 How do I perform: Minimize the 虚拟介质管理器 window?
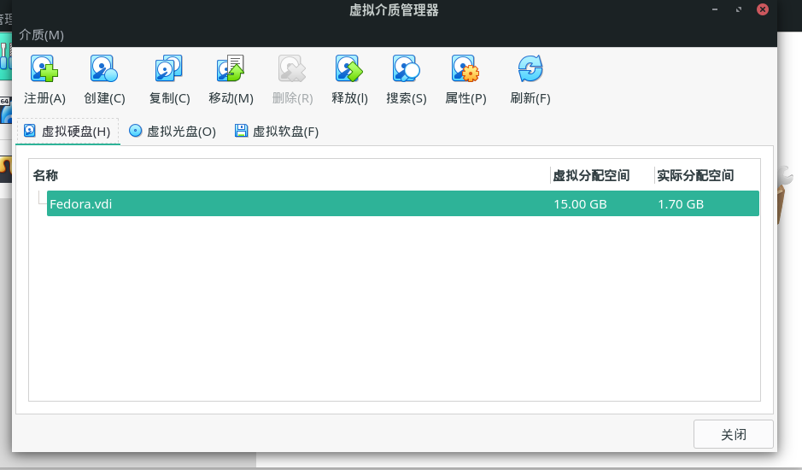click(x=715, y=9)
